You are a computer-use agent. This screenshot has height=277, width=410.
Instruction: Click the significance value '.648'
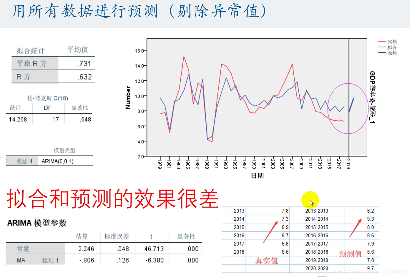coord(85,119)
